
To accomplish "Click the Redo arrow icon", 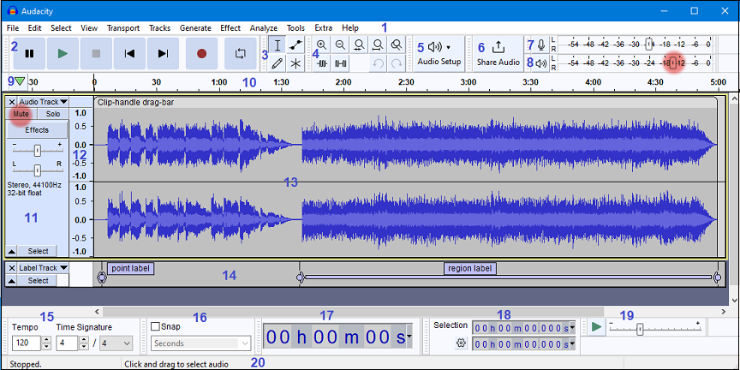I will coord(397,63).
